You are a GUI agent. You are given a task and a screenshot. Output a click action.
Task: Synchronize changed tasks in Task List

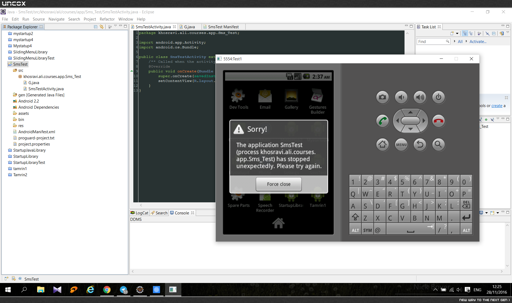click(502, 34)
